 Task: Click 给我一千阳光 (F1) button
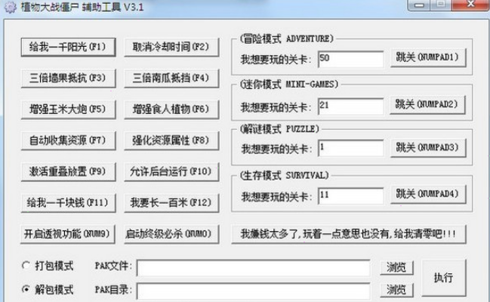67,46
